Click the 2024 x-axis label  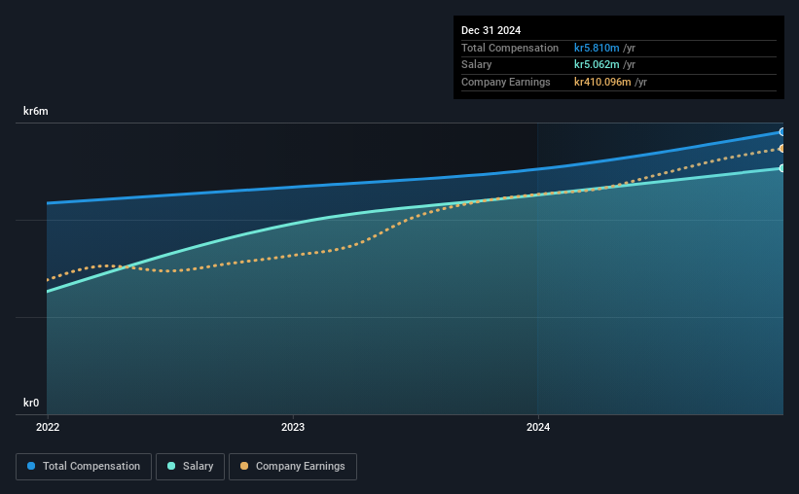(x=538, y=427)
